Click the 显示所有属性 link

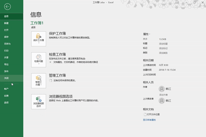pyautogui.click(x=149, y=120)
